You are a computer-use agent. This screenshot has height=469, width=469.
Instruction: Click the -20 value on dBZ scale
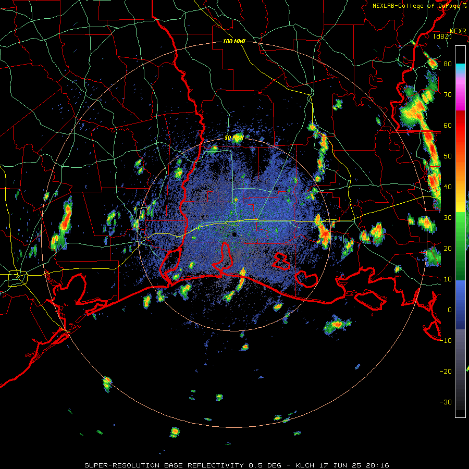click(446, 372)
